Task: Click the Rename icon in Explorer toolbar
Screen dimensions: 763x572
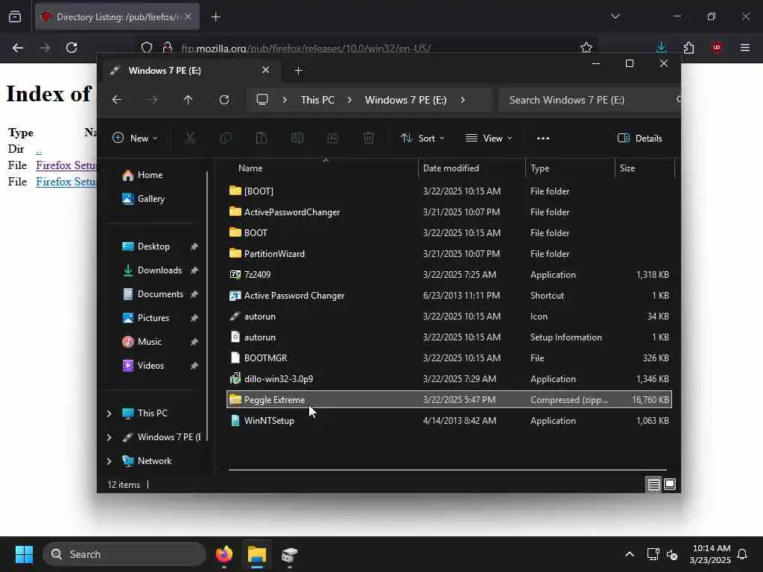Action: click(297, 138)
